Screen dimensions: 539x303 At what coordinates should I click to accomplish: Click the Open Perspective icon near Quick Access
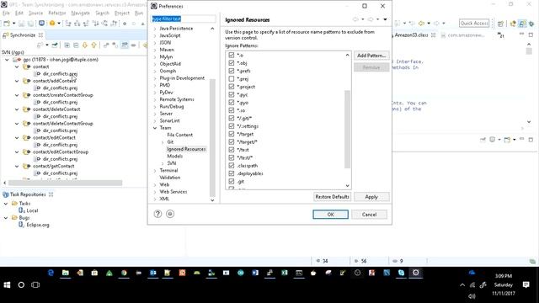[500, 24]
